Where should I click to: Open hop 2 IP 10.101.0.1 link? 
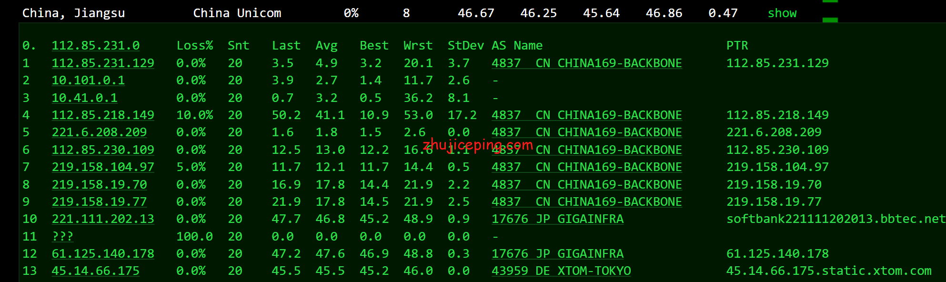[88, 81]
